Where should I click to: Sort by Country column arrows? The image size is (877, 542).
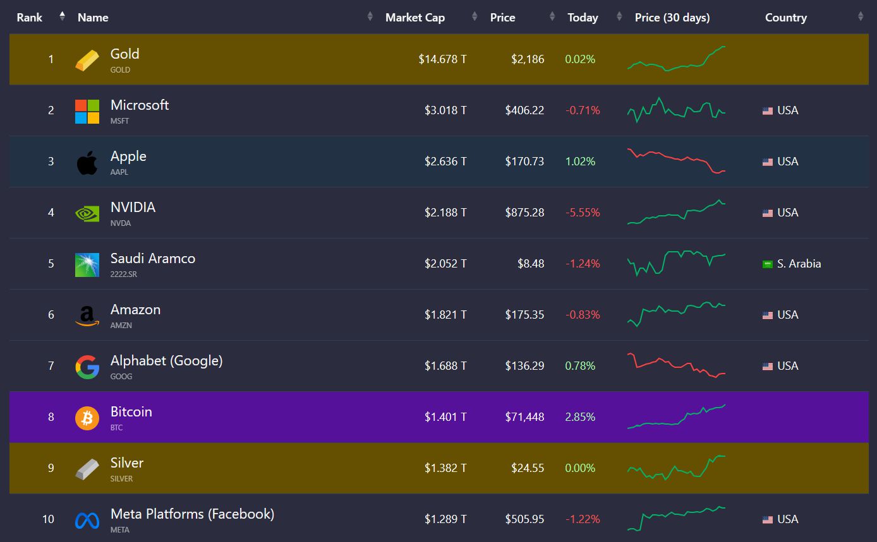861,16
